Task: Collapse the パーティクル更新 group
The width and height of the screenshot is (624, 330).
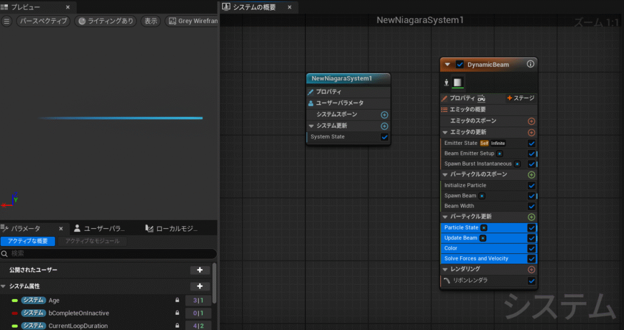Action: point(445,217)
